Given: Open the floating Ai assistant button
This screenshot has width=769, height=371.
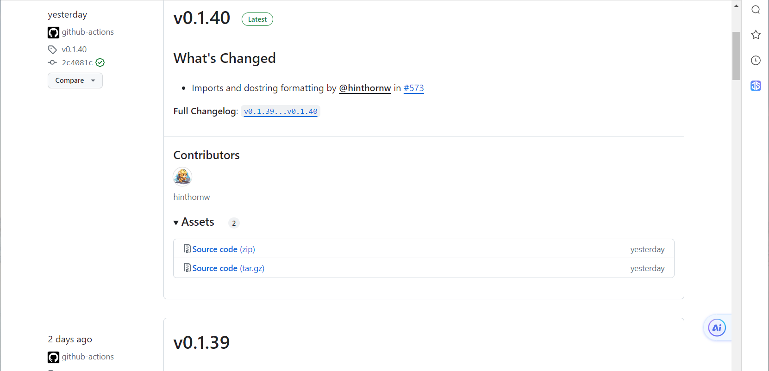Looking at the screenshot, I should point(717,328).
